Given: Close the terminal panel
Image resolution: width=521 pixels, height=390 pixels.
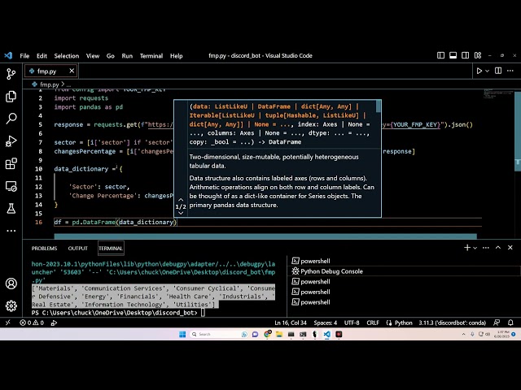Looking at the screenshot, I should 510,247.
